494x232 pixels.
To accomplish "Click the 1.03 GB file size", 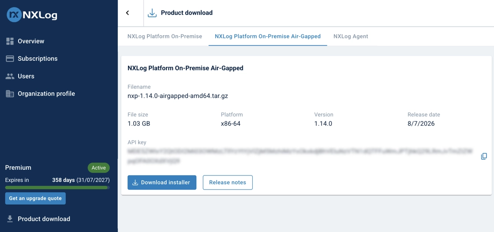I will pos(139,123).
